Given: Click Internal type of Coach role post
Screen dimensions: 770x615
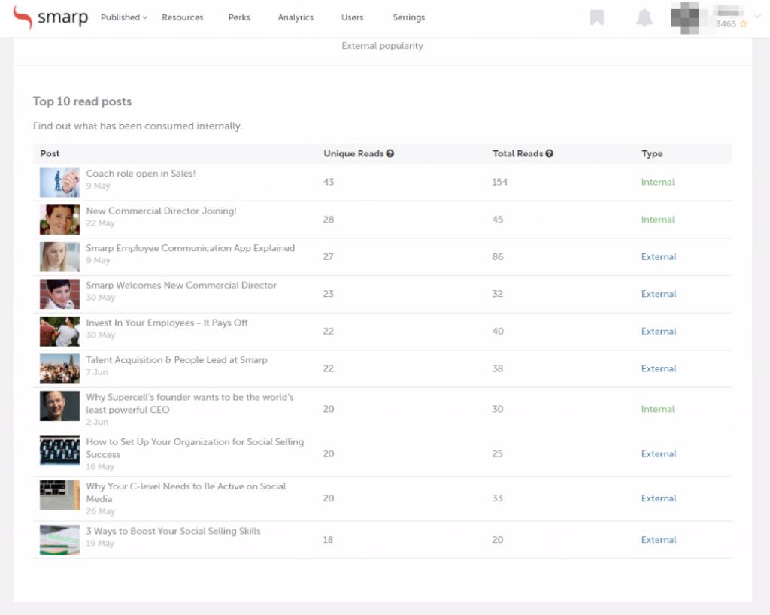Looking at the screenshot, I should (657, 182).
